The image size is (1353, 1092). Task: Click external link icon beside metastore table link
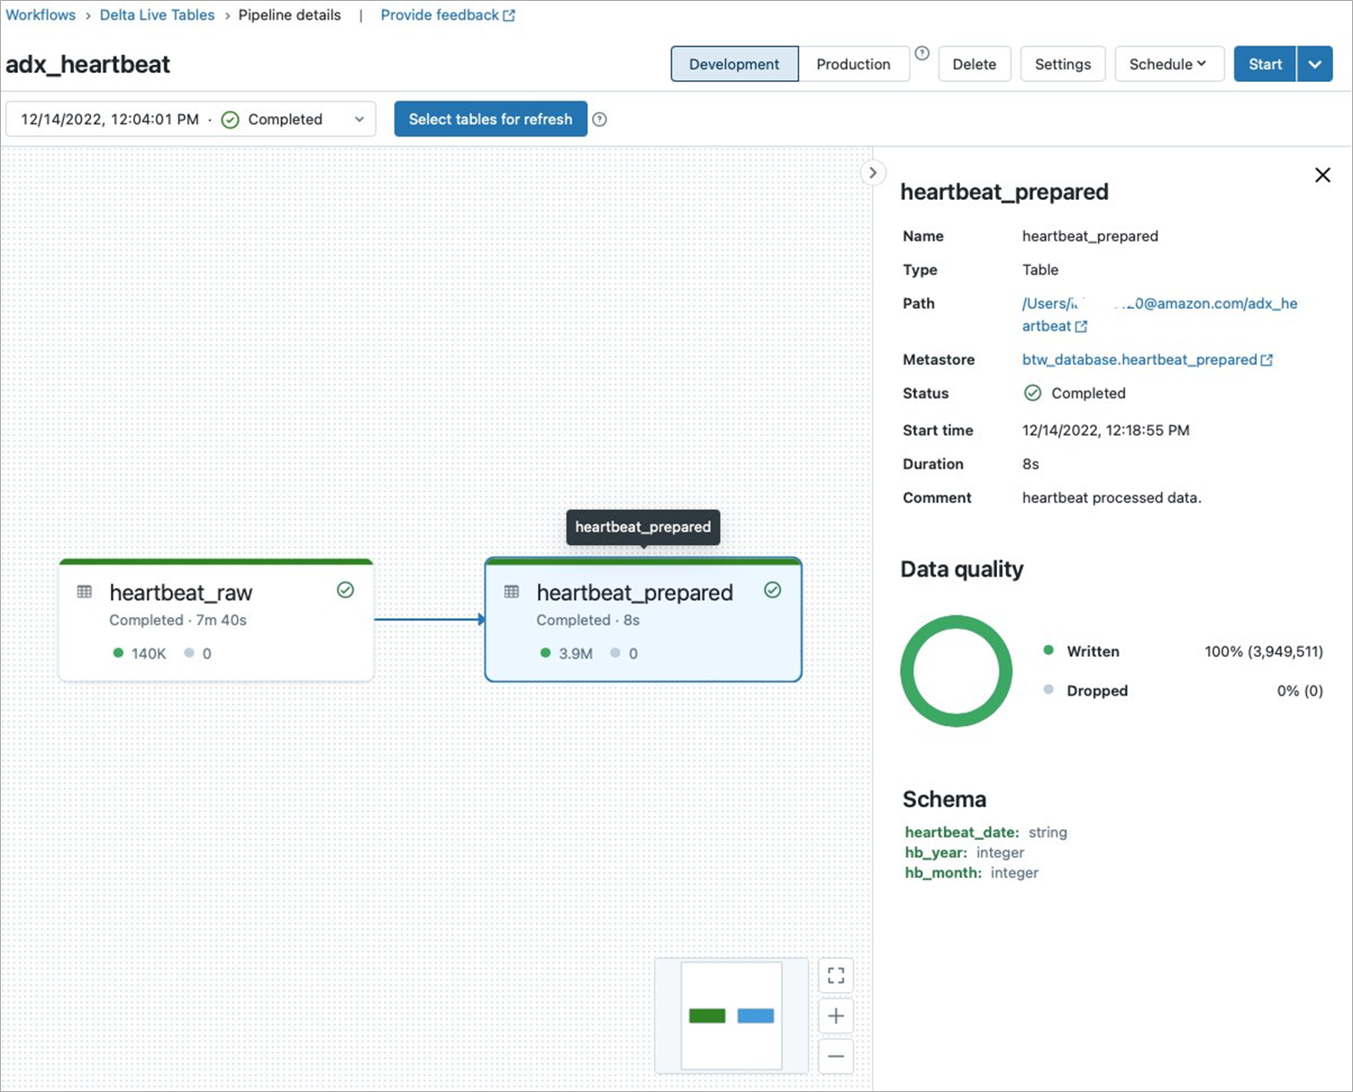tap(1267, 359)
